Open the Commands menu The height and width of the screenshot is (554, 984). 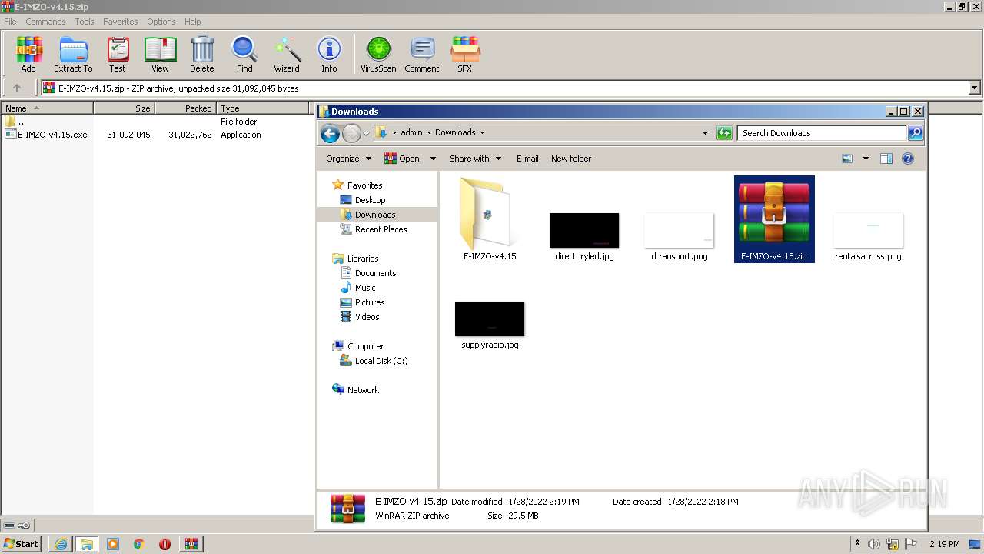(x=45, y=22)
